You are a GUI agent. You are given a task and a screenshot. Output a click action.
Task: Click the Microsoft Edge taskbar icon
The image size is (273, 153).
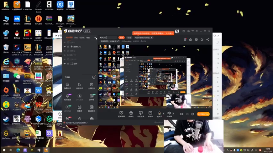tap(18, 150)
